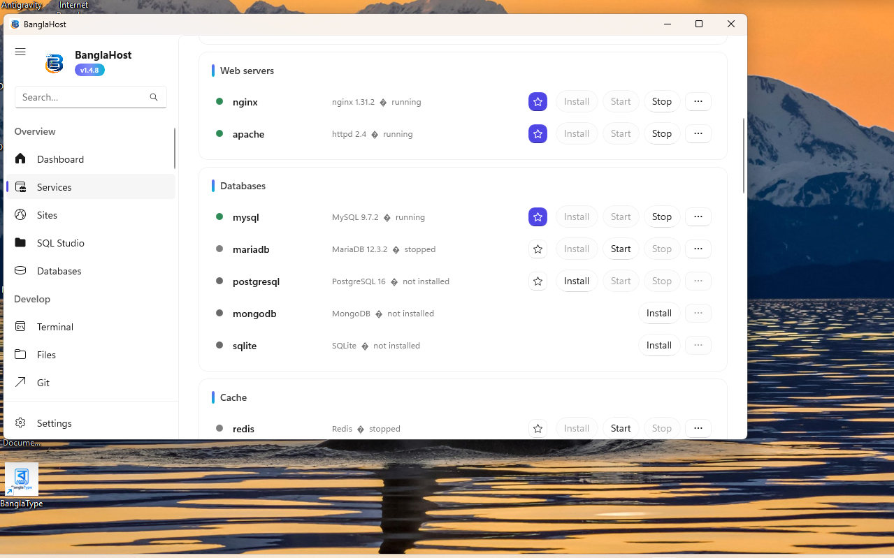Open more options for sqlite
Screen dimensions: 894x558
coord(698,346)
